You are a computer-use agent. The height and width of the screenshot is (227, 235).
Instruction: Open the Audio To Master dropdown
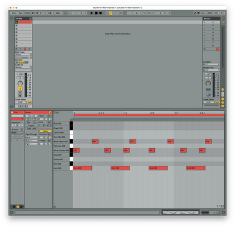click(23, 67)
